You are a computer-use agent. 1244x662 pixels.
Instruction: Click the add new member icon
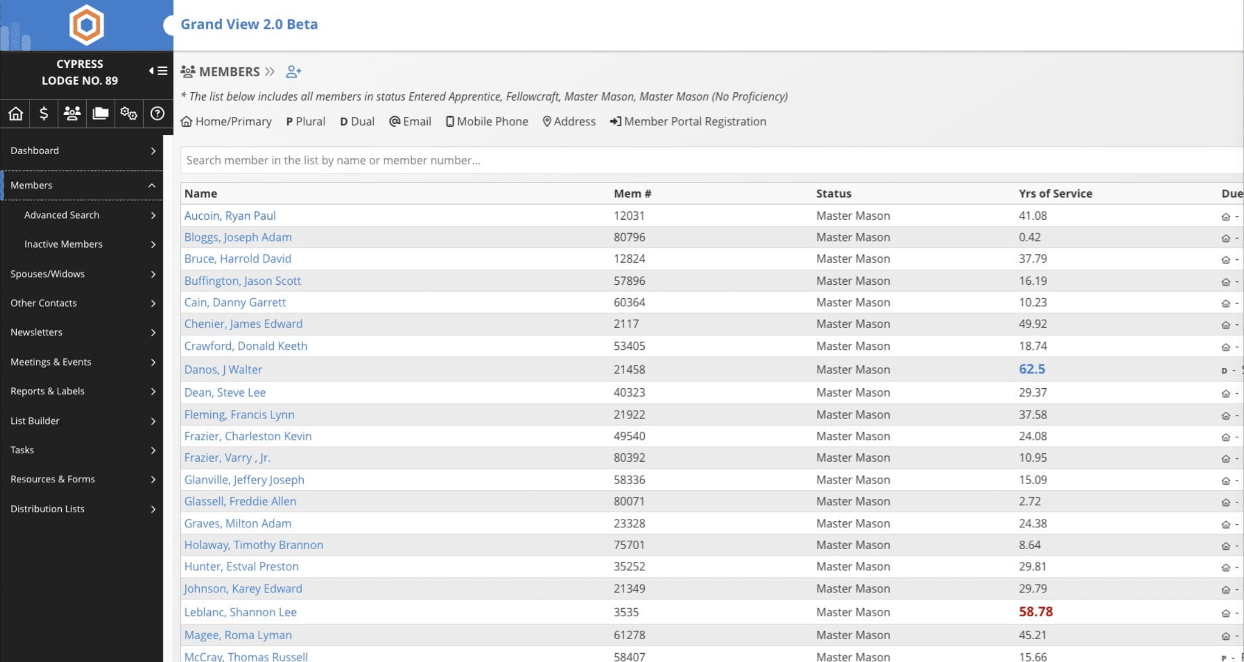tap(293, 72)
